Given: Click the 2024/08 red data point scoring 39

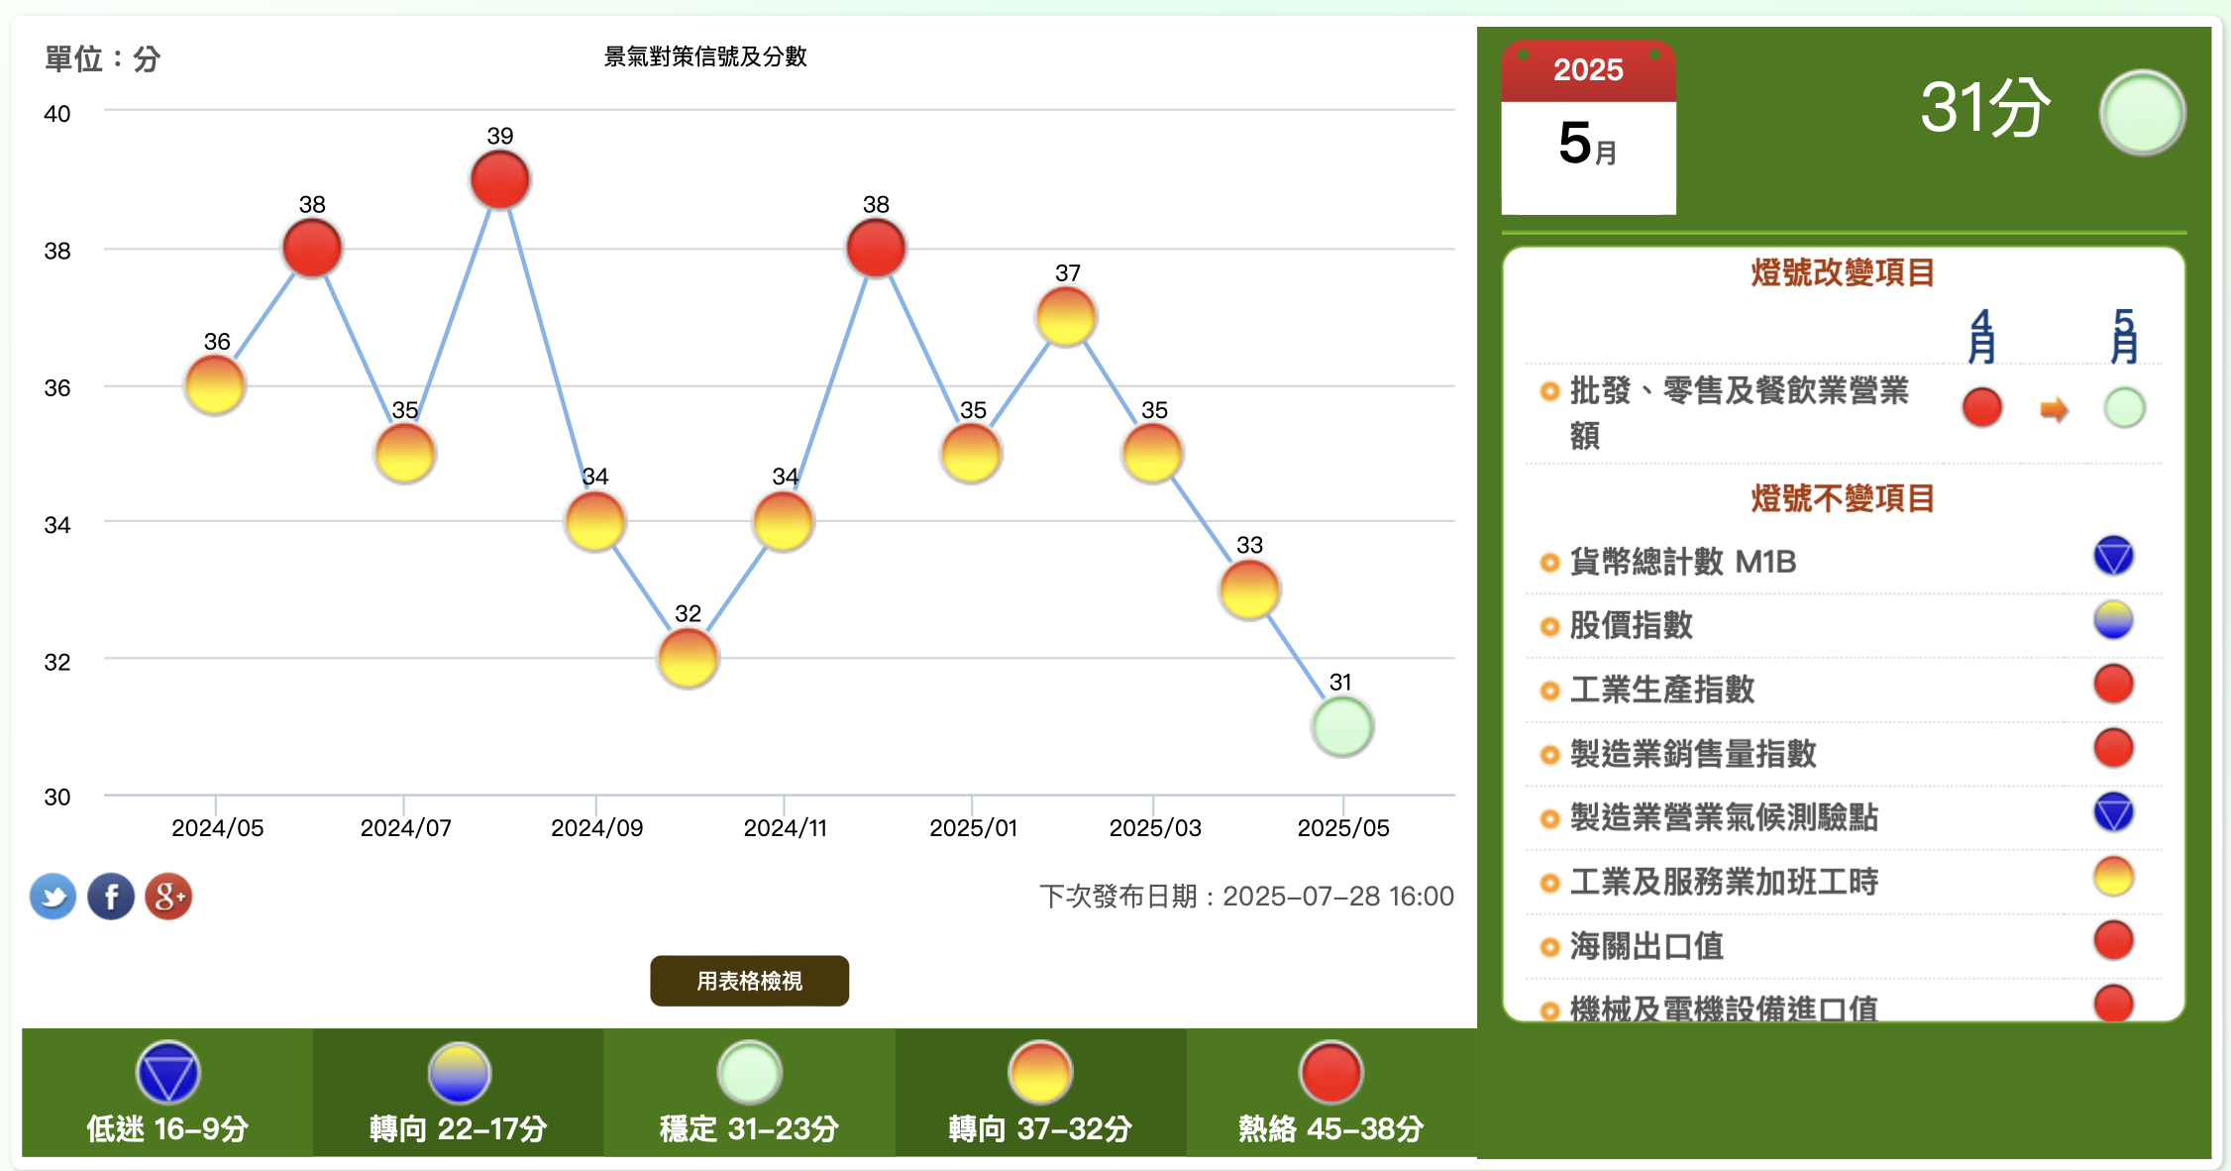Looking at the screenshot, I should tap(500, 179).
